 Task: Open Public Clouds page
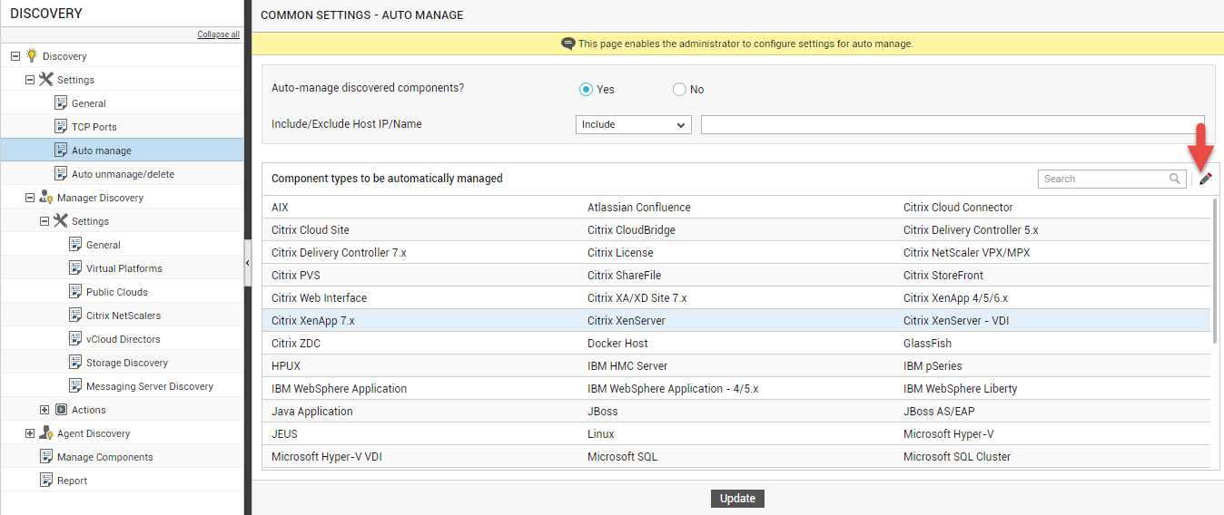point(117,292)
